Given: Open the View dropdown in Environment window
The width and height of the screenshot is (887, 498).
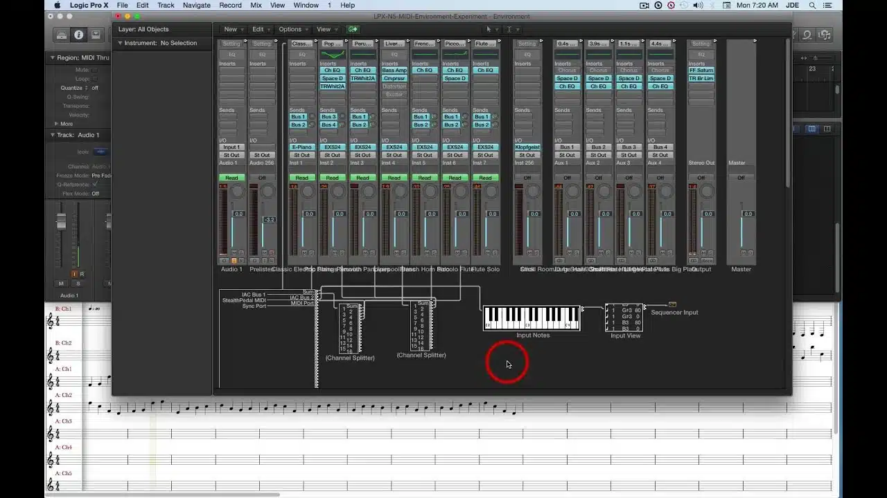Looking at the screenshot, I should 326,29.
